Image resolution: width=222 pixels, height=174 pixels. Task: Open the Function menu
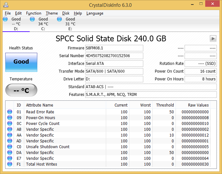34,13
